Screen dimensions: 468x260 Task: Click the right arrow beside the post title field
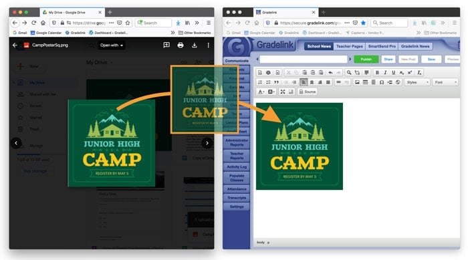[x=350, y=59]
